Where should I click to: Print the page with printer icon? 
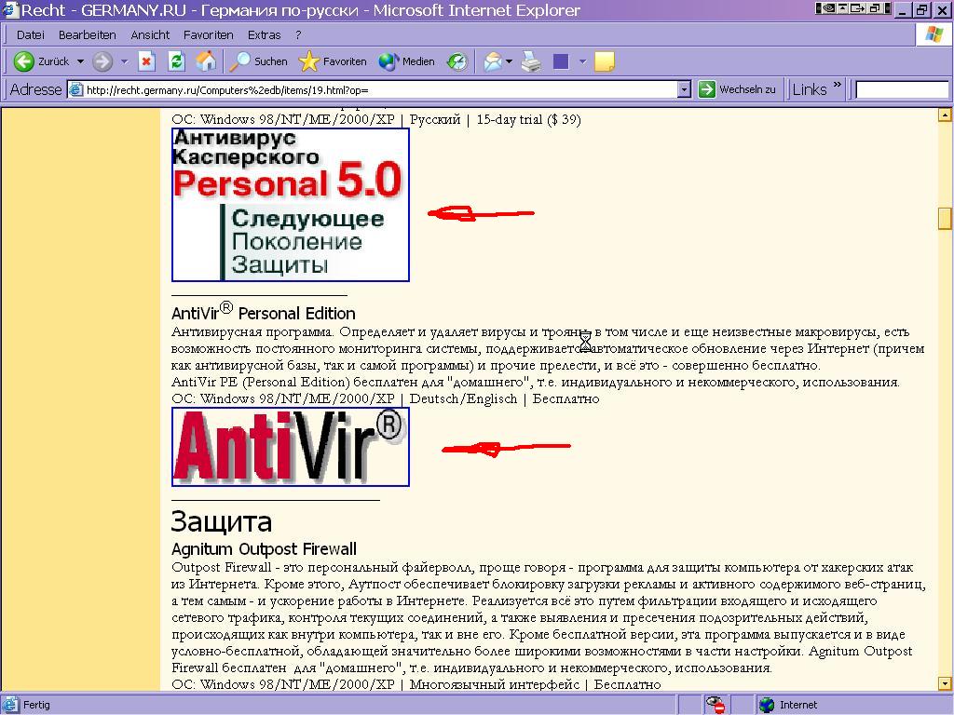point(531,61)
